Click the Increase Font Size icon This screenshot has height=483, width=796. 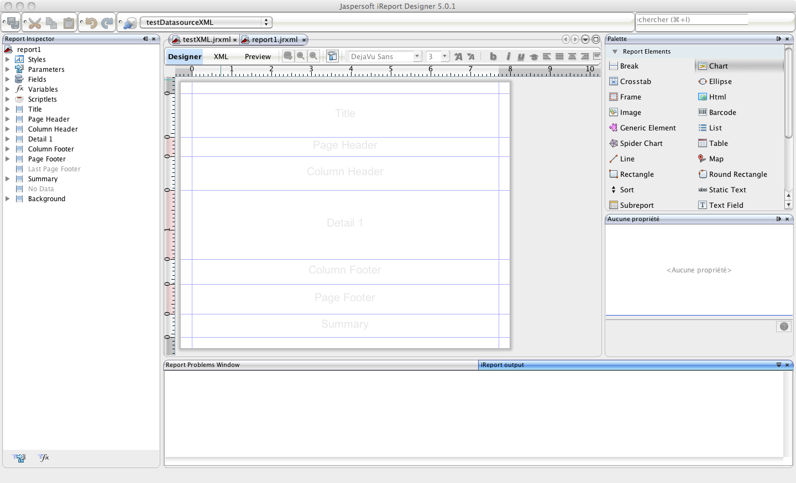click(458, 56)
